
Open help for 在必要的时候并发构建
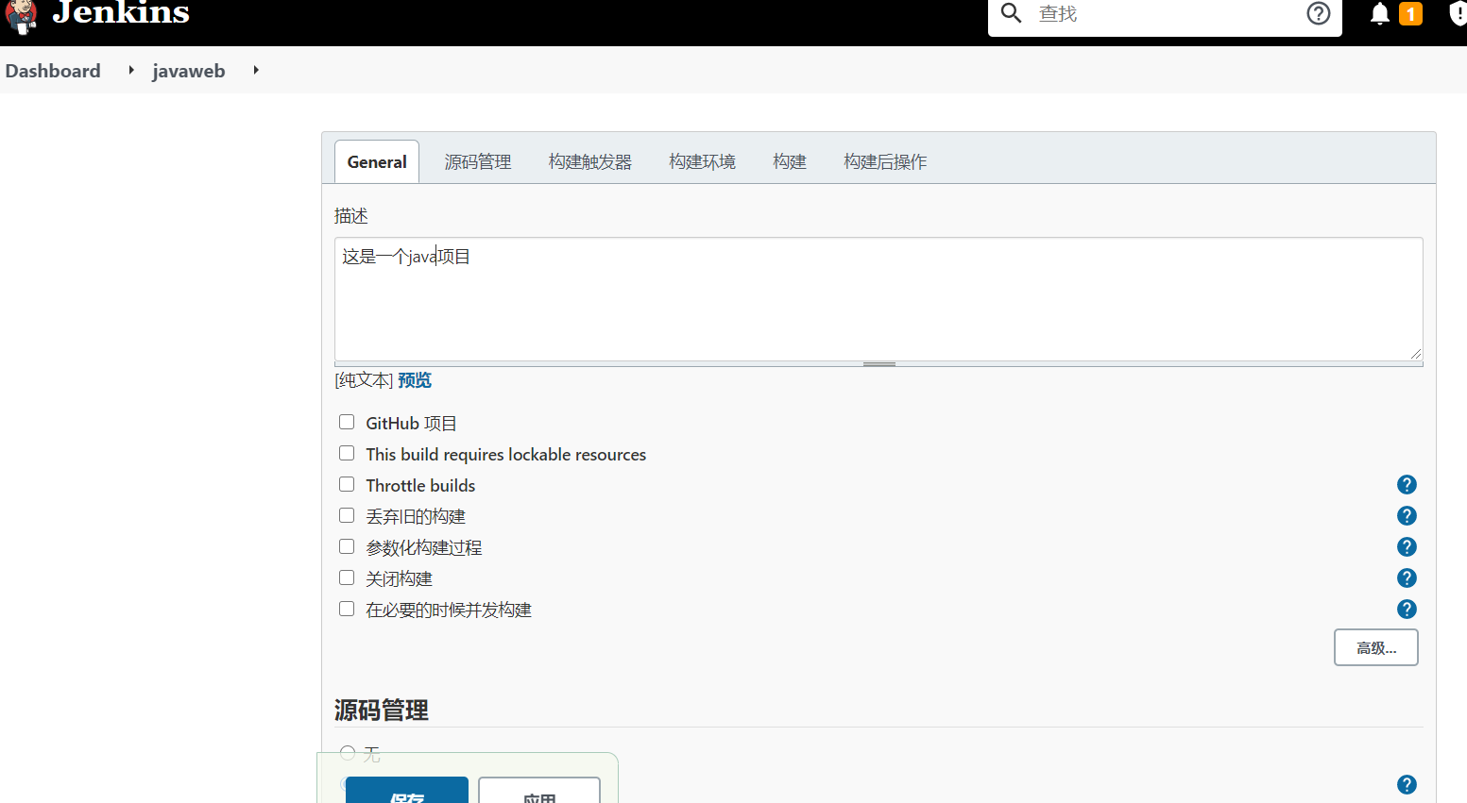click(1407, 609)
